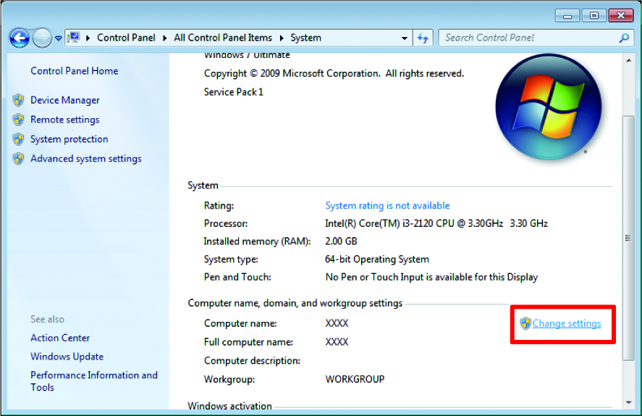
Task: Close the System window
Action: [x=621, y=15]
